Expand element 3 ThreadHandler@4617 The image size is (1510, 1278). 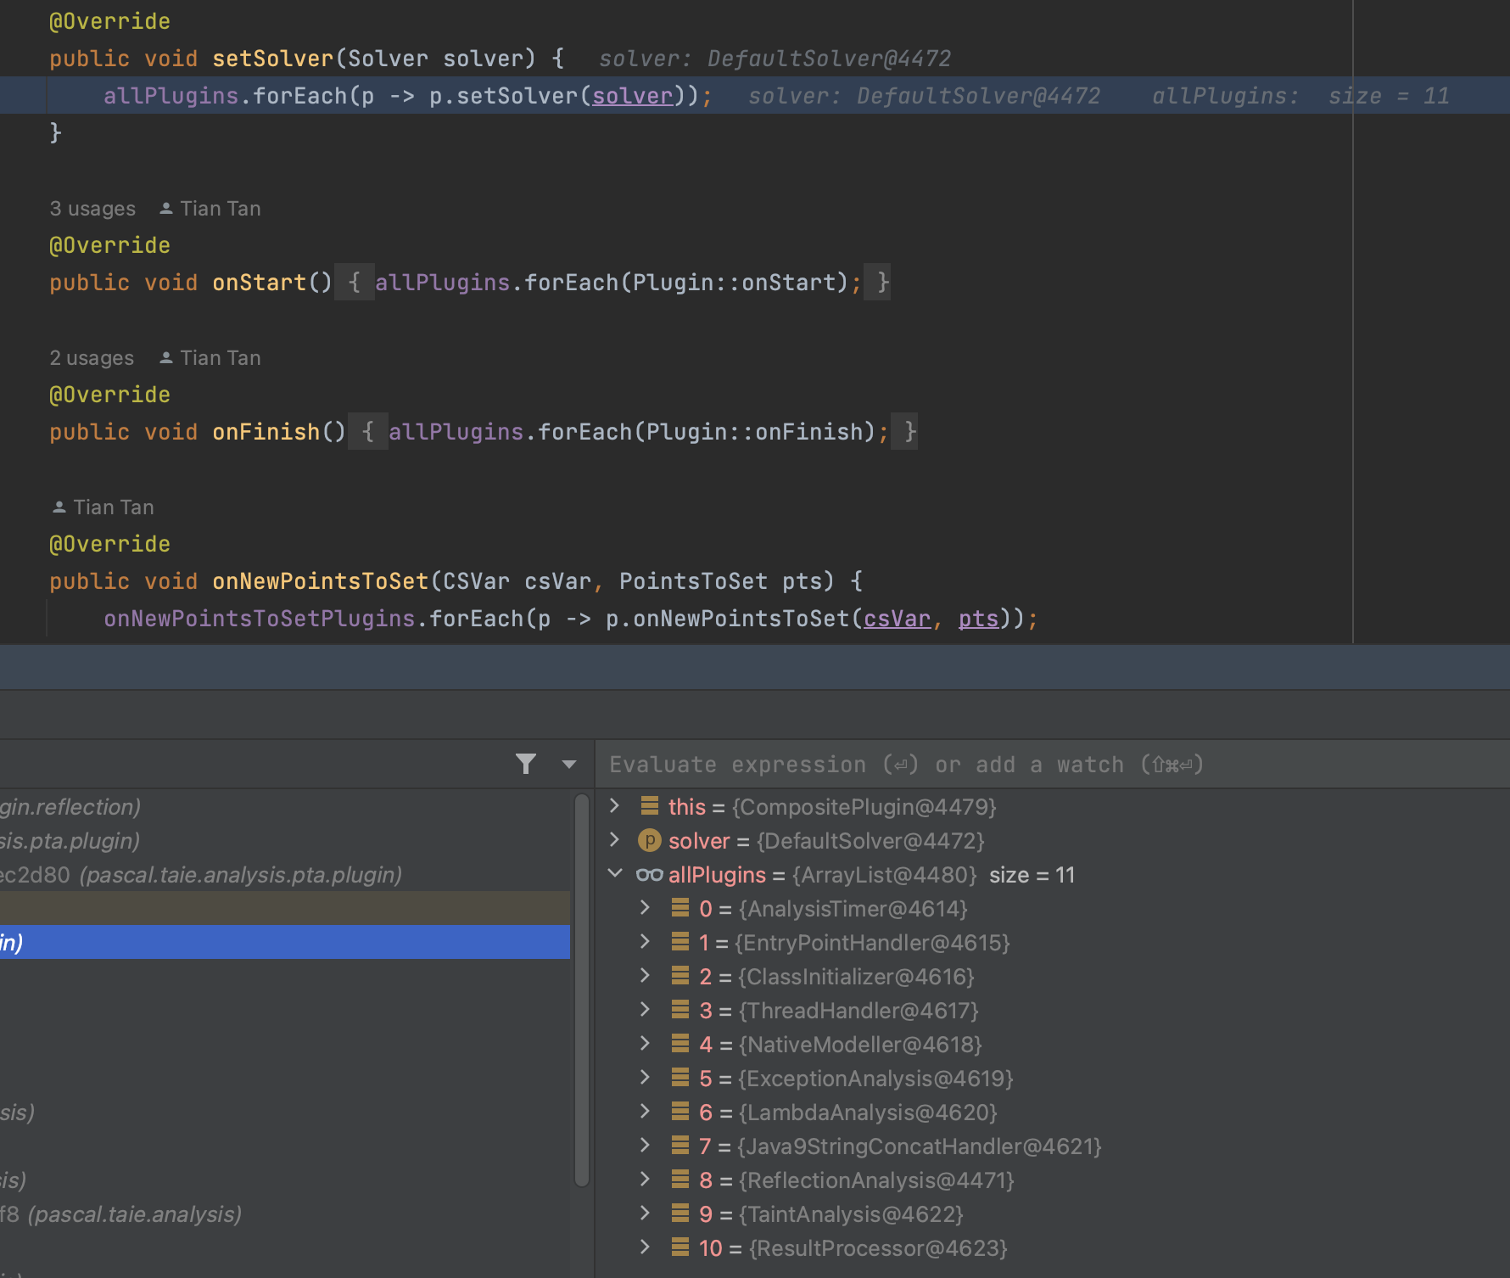(646, 1010)
